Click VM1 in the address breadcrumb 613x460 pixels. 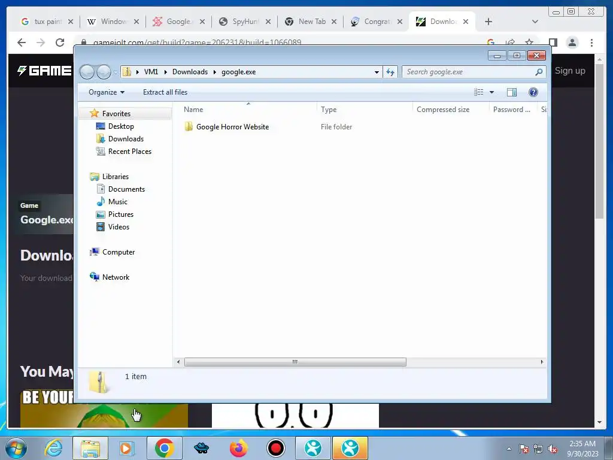(151, 72)
